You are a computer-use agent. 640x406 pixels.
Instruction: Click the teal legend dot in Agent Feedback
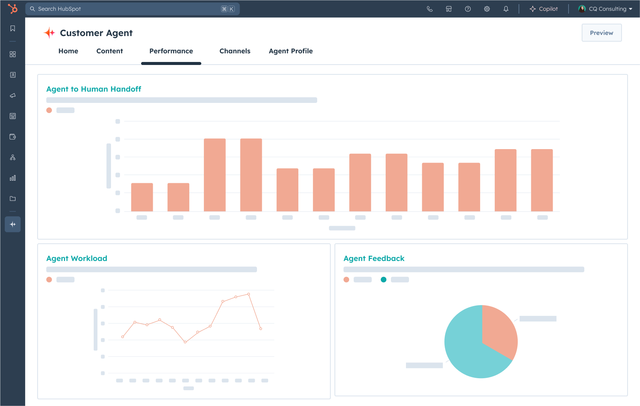click(383, 279)
